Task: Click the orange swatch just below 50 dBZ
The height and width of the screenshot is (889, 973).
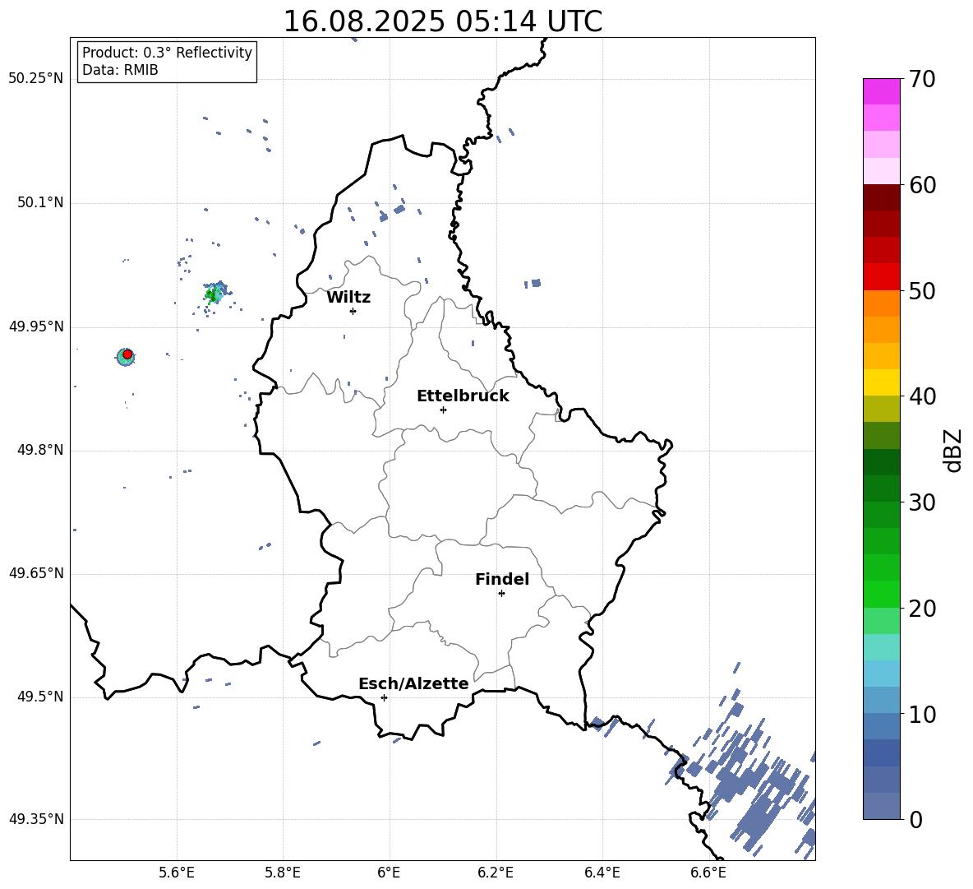Action: [x=881, y=303]
